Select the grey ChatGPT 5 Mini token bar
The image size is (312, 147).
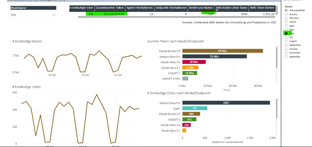pyautogui.click(x=185, y=79)
